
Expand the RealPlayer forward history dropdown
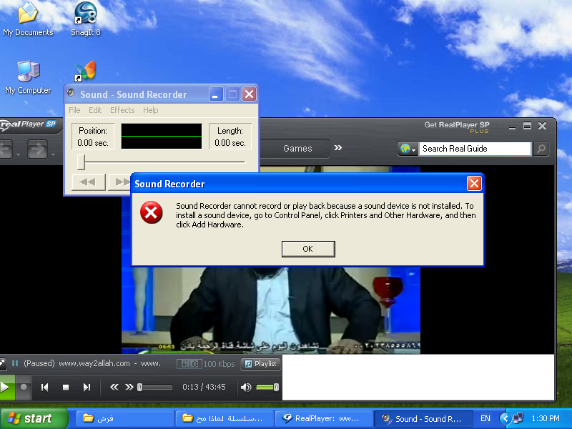tap(53, 154)
